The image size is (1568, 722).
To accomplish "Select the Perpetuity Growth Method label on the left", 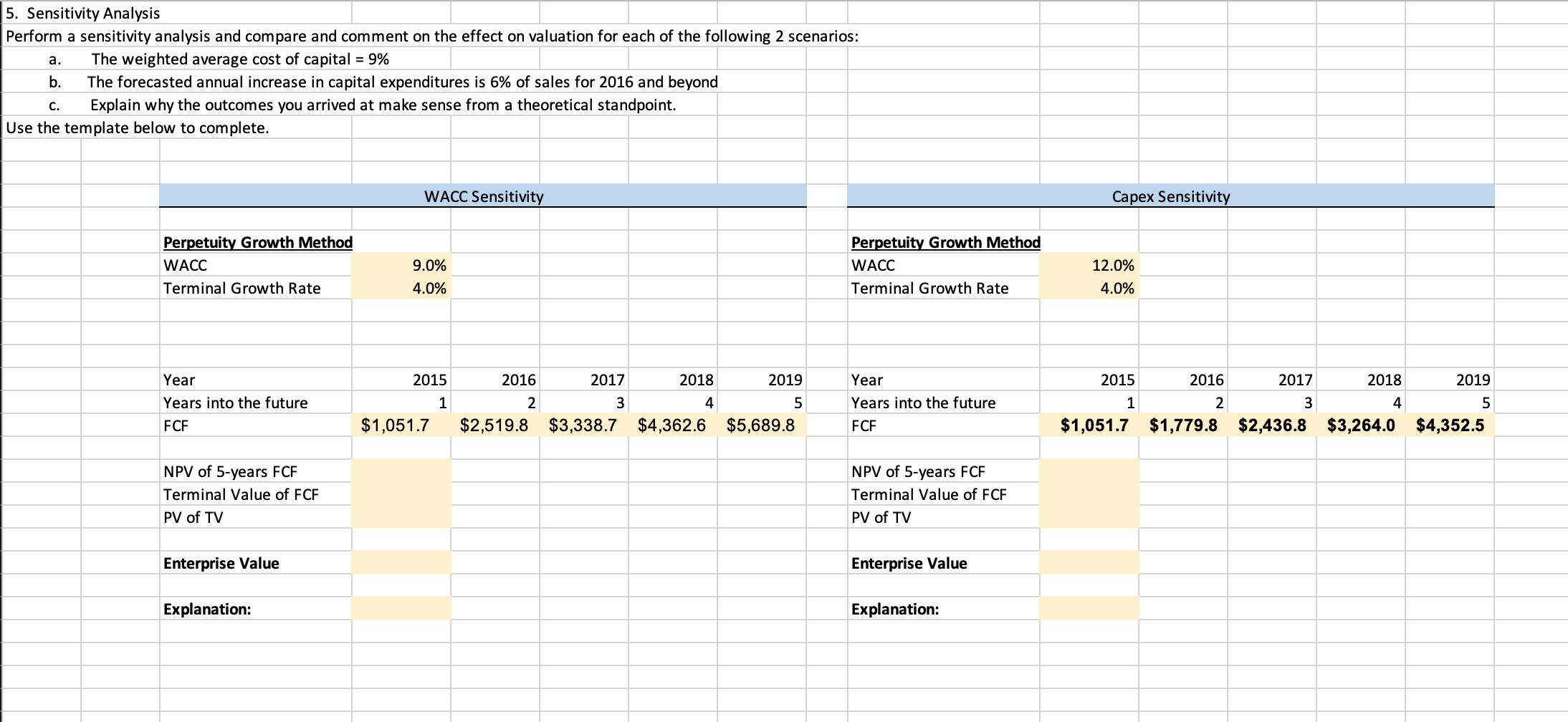I will point(257,242).
